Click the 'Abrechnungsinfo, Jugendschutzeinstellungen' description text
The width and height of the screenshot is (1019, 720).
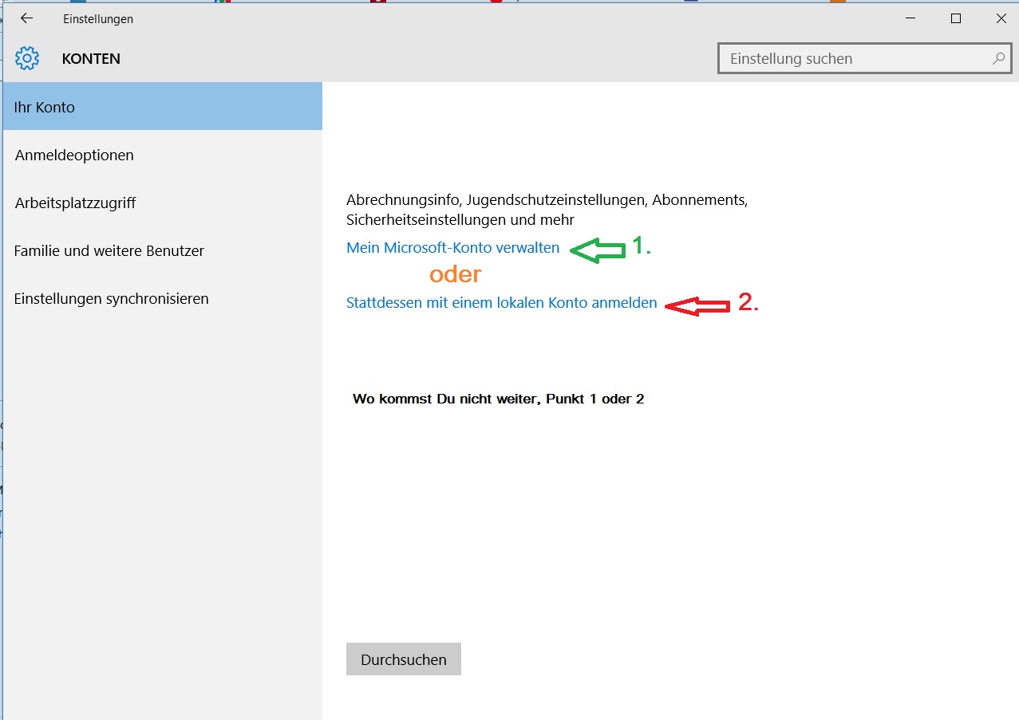pos(547,209)
